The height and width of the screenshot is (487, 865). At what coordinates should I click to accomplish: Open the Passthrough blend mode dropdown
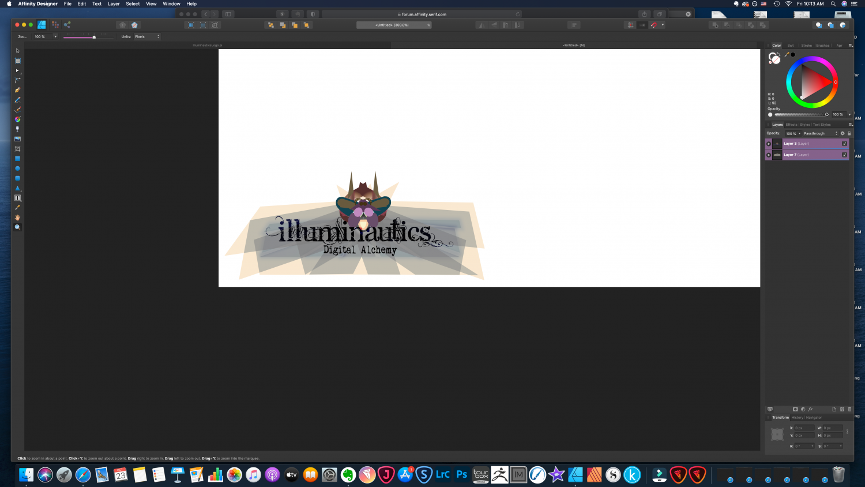pos(818,133)
